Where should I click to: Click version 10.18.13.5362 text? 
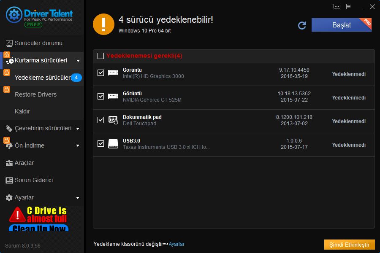294,94
